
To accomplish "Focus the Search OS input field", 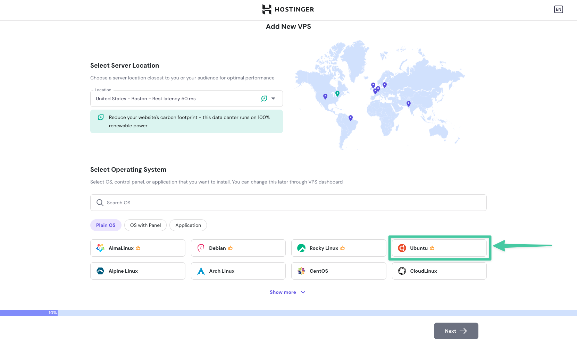I will pos(288,203).
